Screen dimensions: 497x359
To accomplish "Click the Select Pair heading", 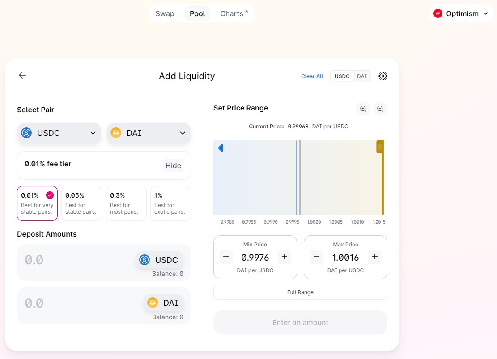I will tap(35, 110).
